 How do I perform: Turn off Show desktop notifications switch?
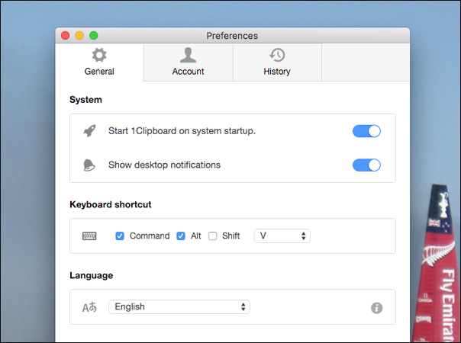pyautogui.click(x=366, y=165)
